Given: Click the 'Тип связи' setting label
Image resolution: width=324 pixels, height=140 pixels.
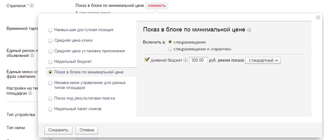Looking at the screenshot, I should pos(16,128).
